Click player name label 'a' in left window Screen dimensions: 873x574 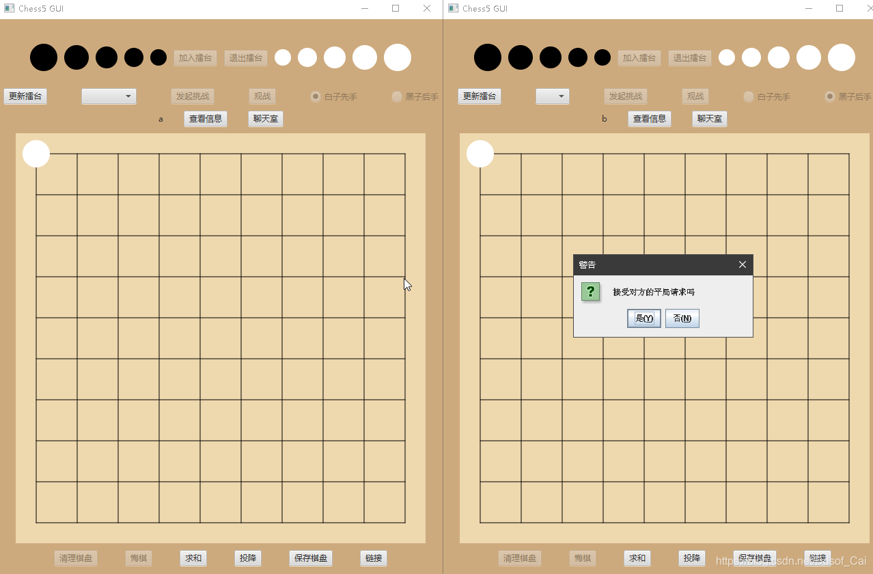(x=161, y=119)
